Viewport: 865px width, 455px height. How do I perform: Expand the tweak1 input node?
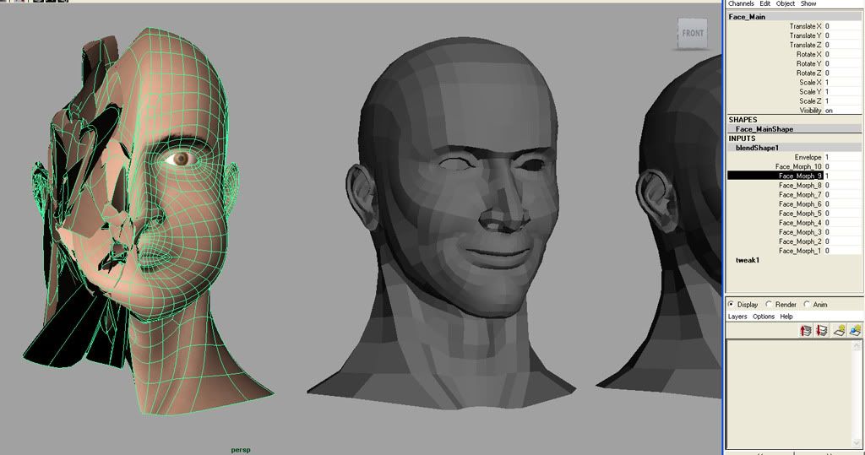point(748,260)
